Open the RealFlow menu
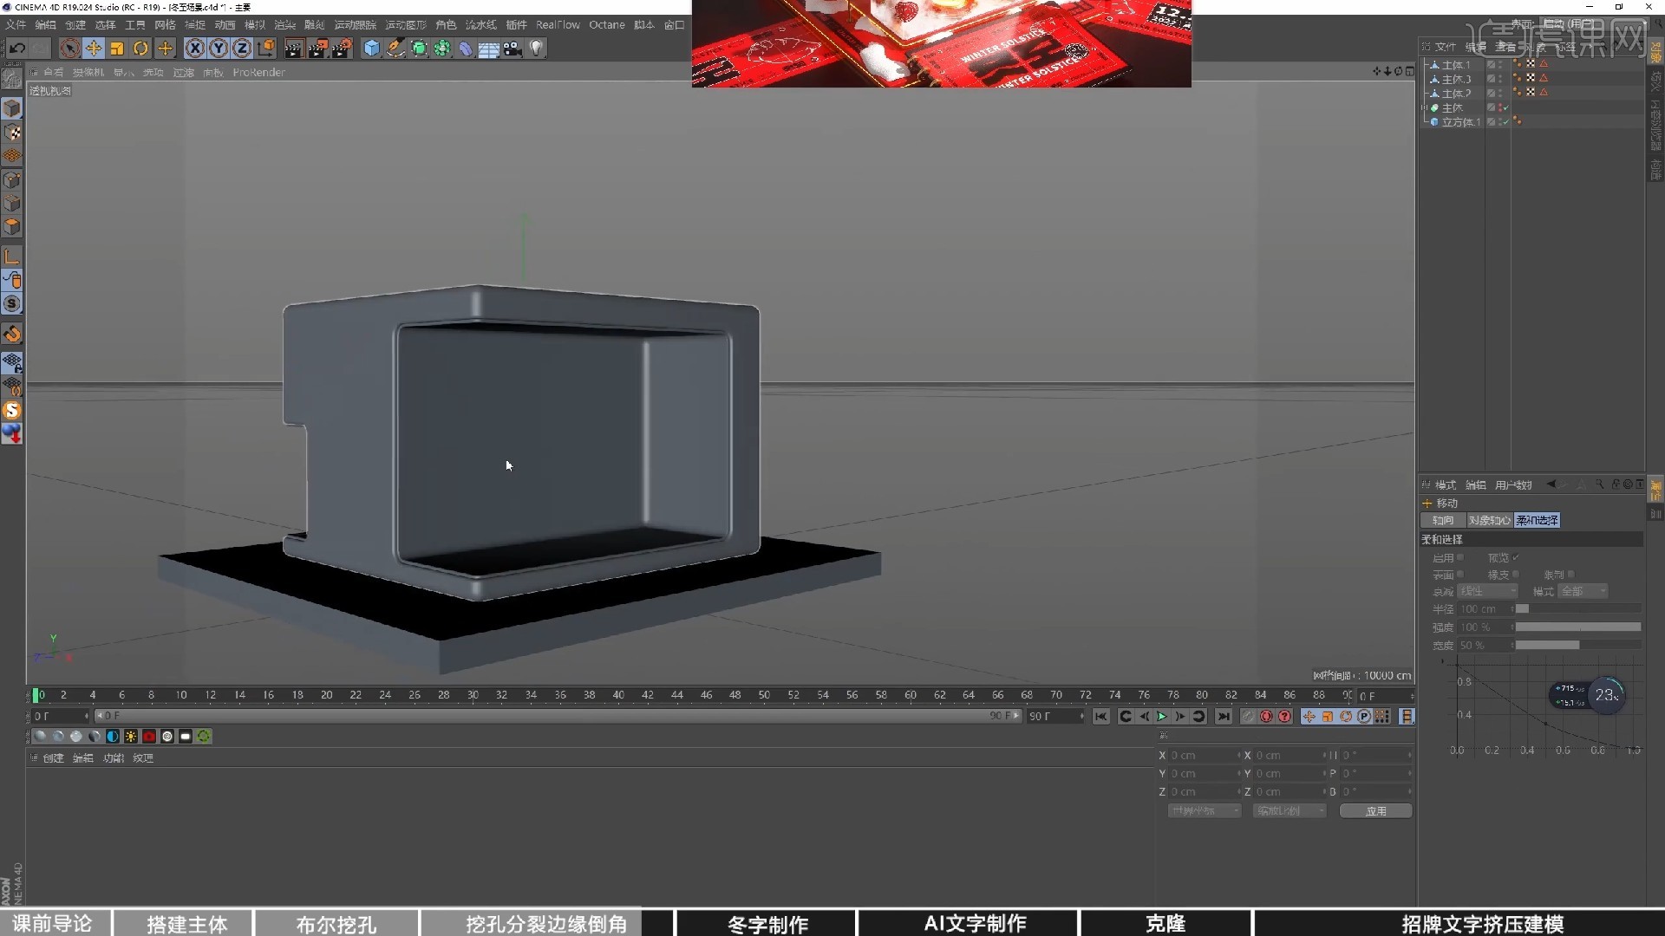The image size is (1665, 936). [558, 25]
